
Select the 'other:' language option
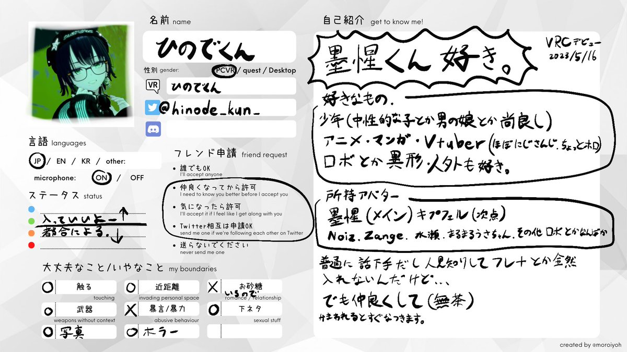click(115, 162)
